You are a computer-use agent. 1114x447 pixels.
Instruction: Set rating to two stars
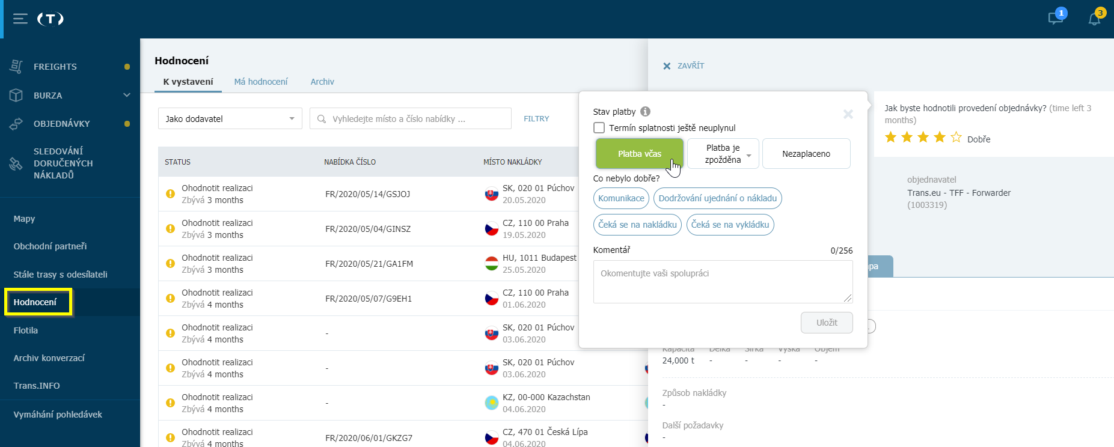(907, 138)
